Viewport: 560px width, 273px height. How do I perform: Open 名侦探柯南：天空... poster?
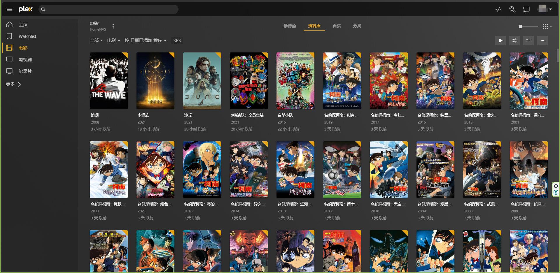[389, 170]
